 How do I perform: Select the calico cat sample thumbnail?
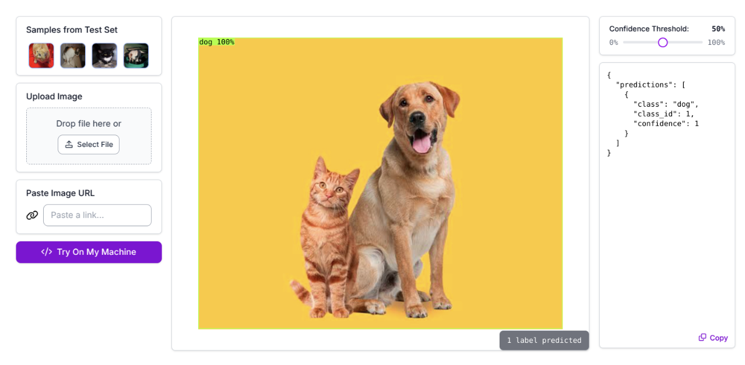point(73,55)
